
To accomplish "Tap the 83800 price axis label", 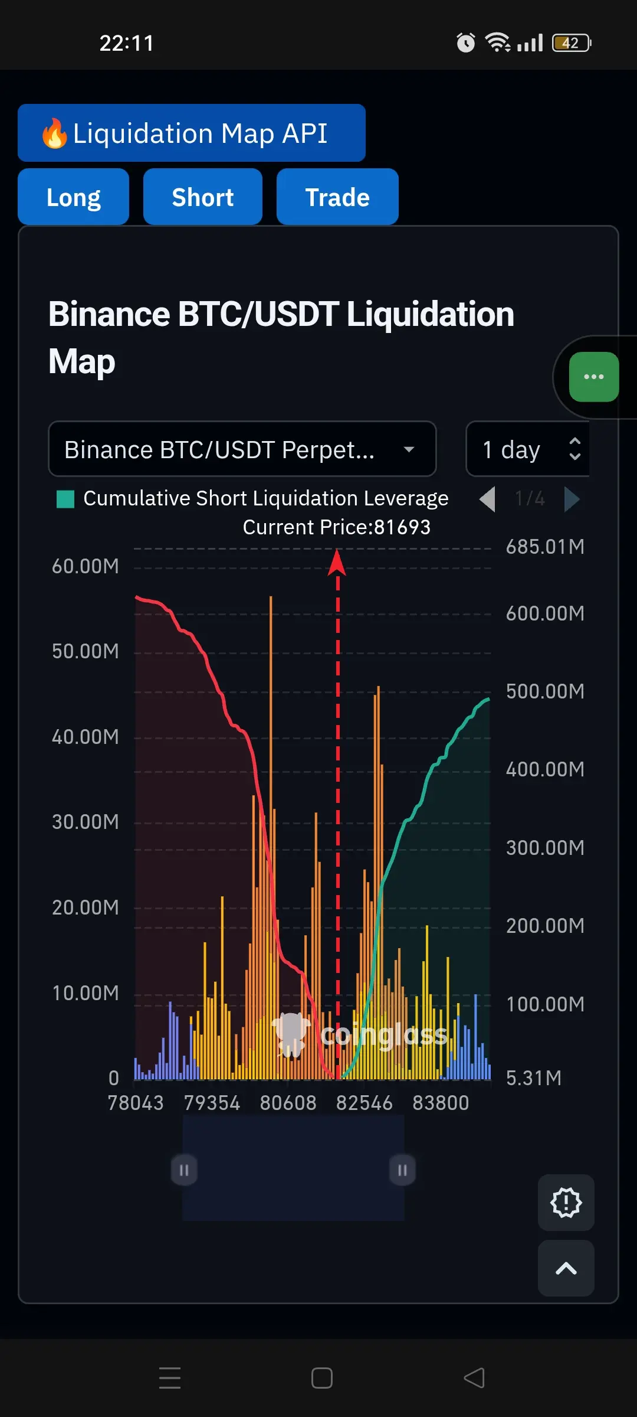I will pos(441,1103).
